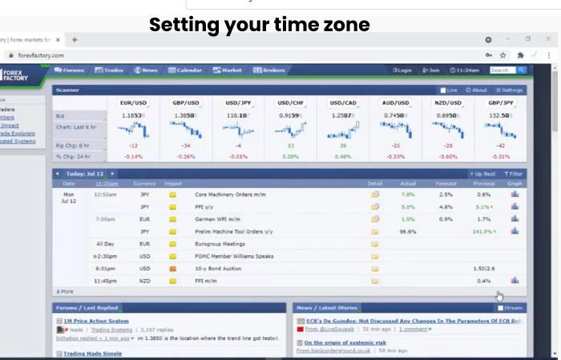Click the AUD/USD pair label
Image resolution: width=561 pixels, height=360 pixels.
tap(395, 103)
